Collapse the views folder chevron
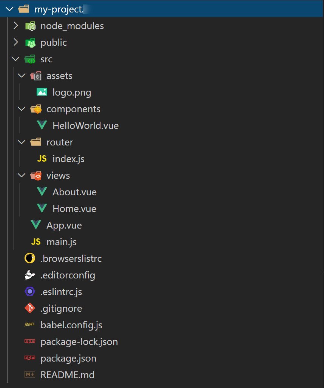Image resolution: width=324 pixels, height=388 pixels. [22, 175]
